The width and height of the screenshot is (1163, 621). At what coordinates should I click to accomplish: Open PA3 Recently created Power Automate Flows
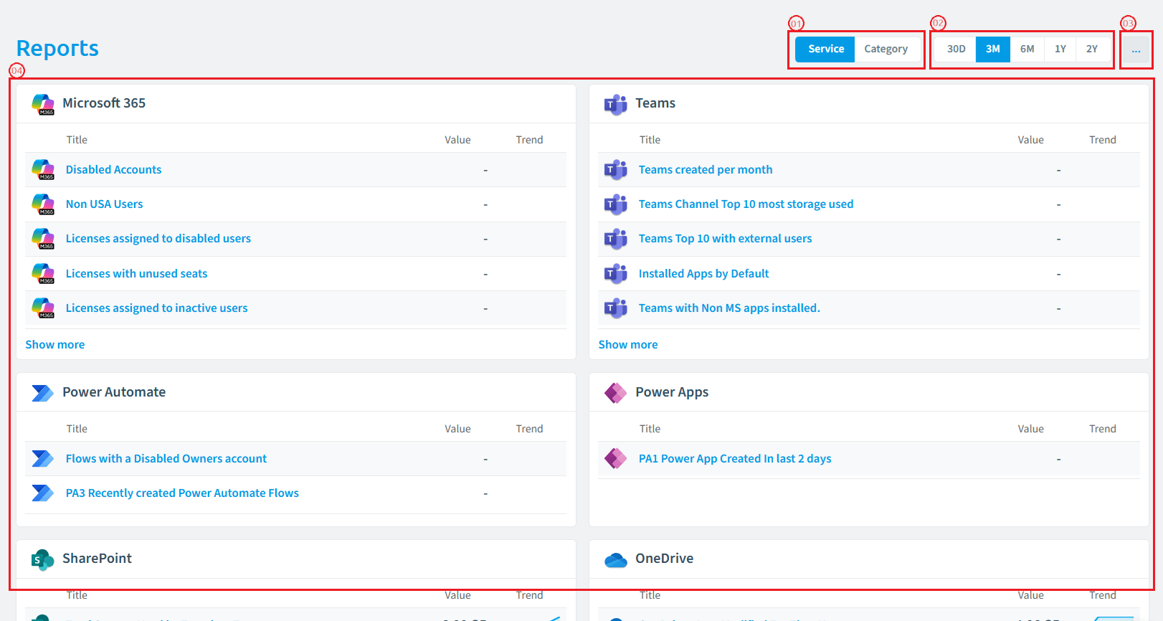click(x=182, y=493)
